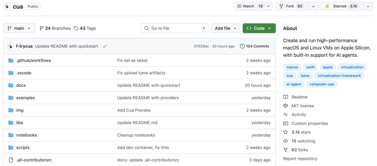Click the .github/workflows folder icon
Image resolution: width=377 pixels, height=166 pixels.
click(10, 60)
